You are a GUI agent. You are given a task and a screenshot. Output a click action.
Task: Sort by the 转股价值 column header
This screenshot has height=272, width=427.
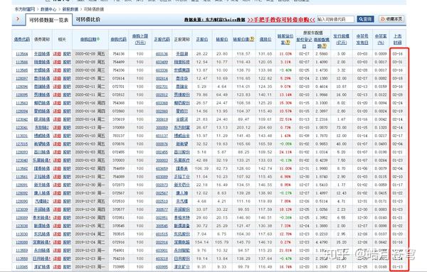(x=241, y=39)
